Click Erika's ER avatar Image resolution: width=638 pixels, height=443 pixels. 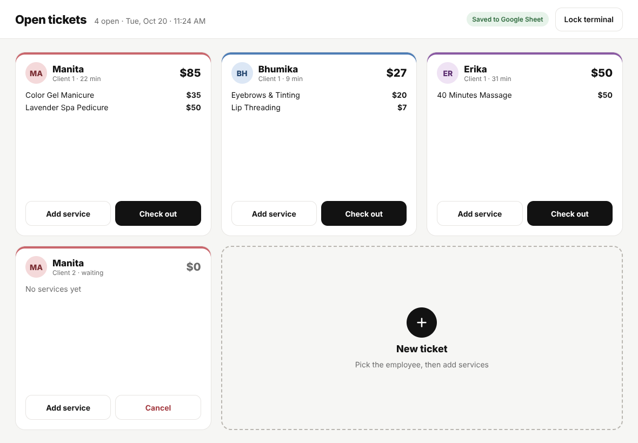tap(448, 73)
